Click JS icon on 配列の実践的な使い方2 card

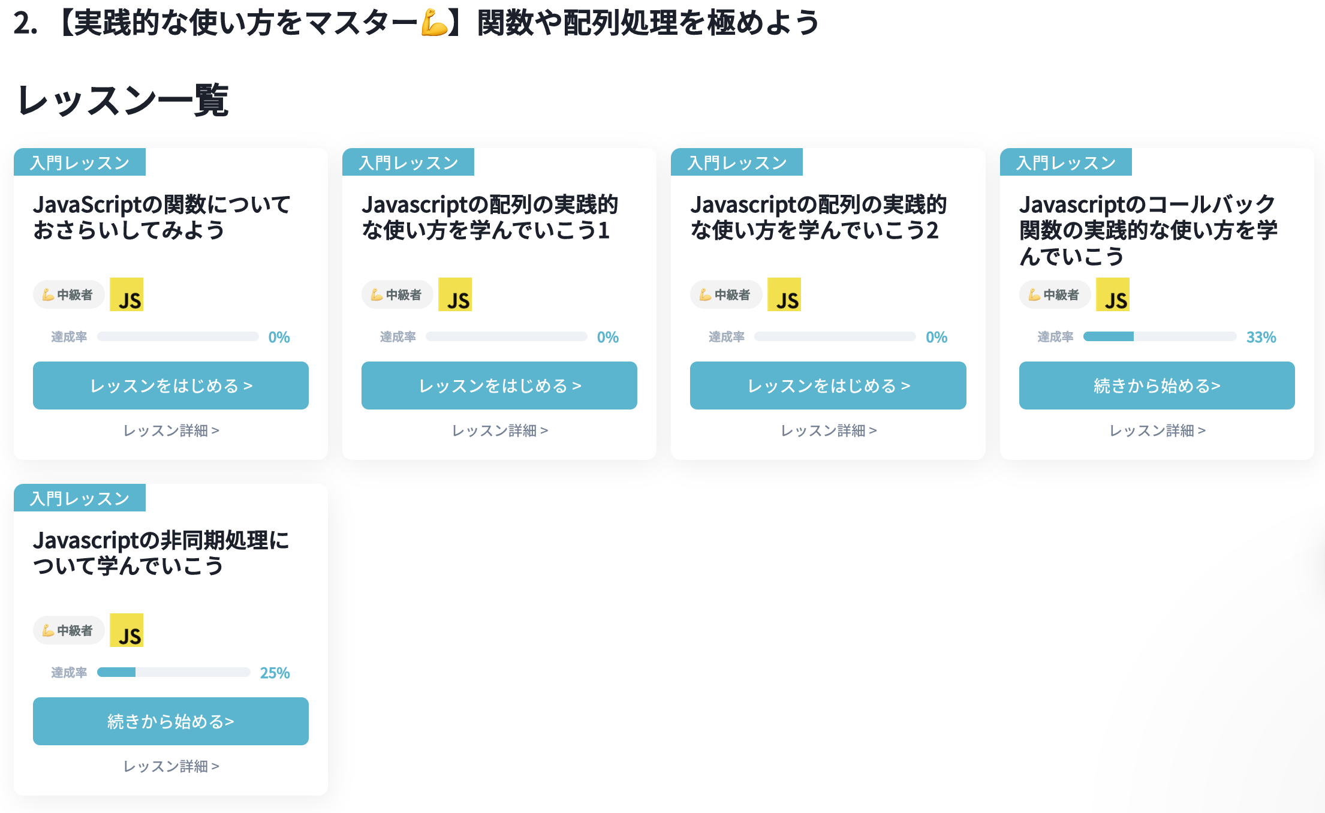pyautogui.click(x=784, y=294)
